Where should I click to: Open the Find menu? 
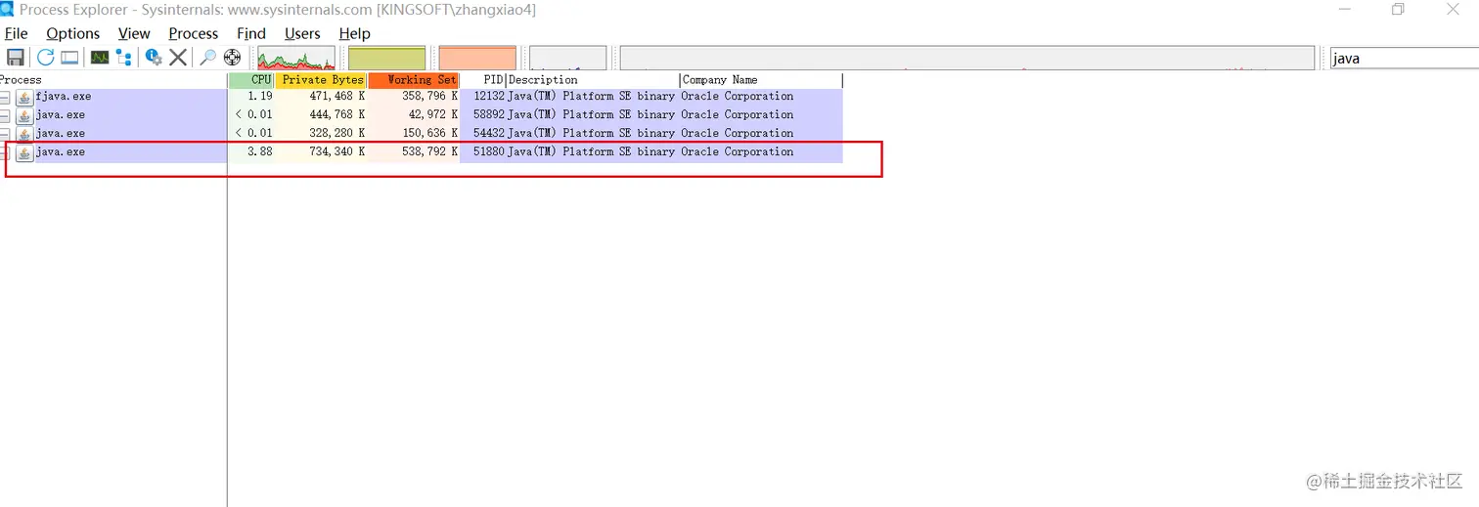click(251, 33)
